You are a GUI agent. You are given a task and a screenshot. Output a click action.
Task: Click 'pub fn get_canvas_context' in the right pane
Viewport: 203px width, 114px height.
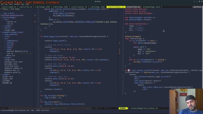(x=138, y=70)
